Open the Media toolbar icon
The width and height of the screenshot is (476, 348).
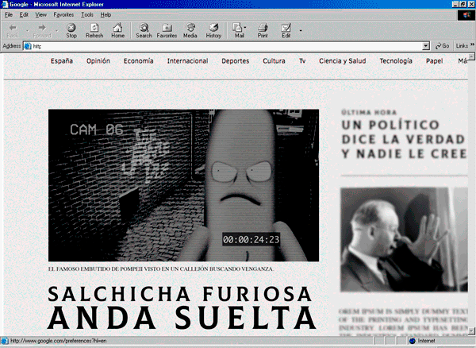click(190, 28)
